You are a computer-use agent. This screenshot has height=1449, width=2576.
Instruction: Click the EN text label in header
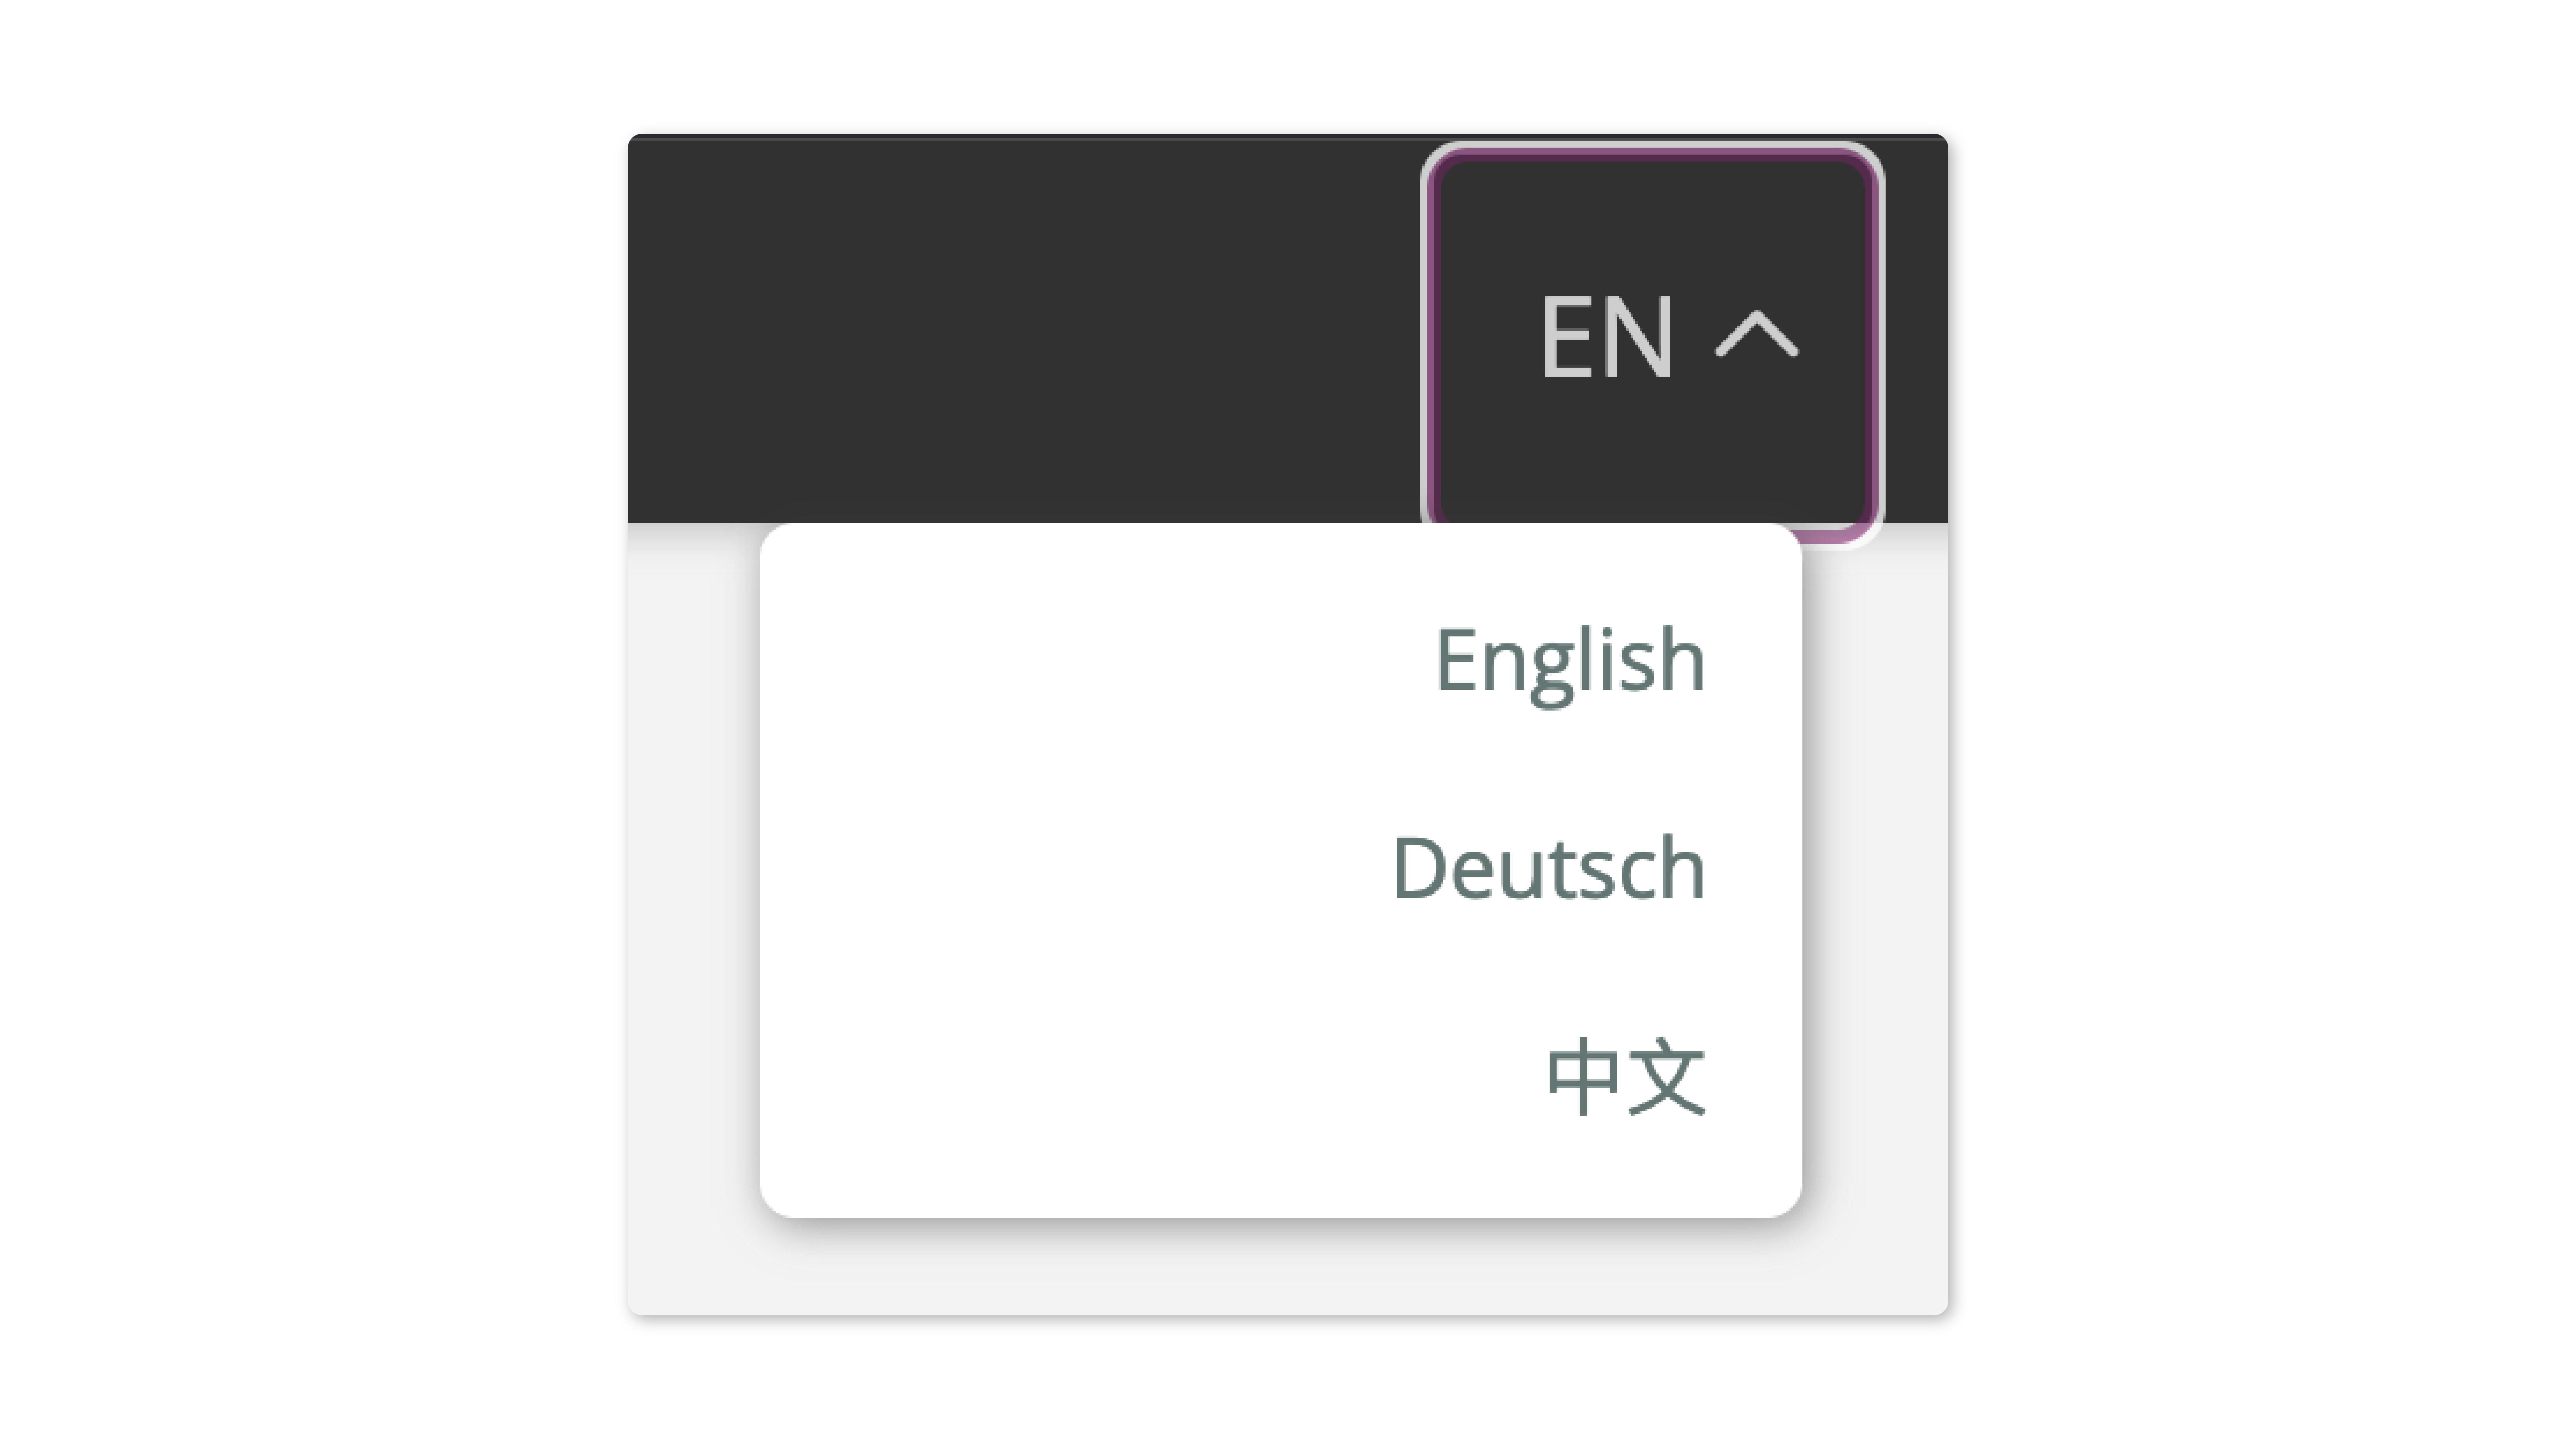tap(1606, 337)
